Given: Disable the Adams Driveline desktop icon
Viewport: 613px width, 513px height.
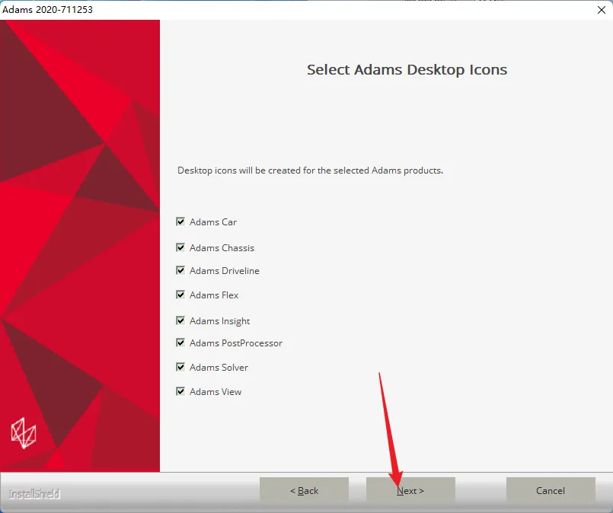Looking at the screenshot, I should point(180,270).
